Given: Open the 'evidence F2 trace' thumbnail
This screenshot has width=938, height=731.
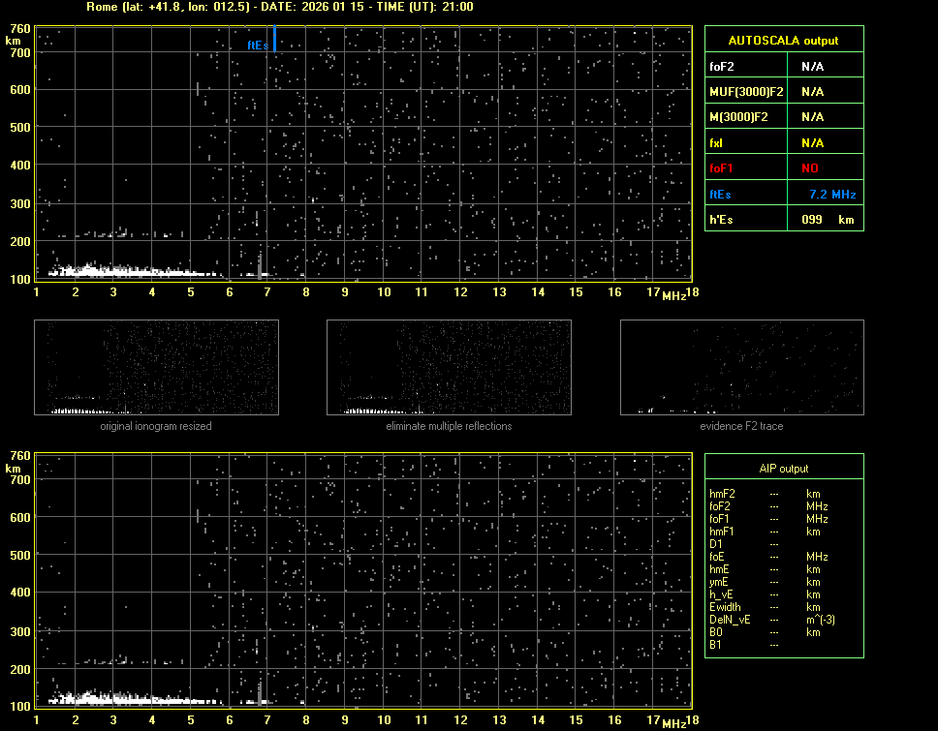Looking at the screenshot, I should [741, 367].
